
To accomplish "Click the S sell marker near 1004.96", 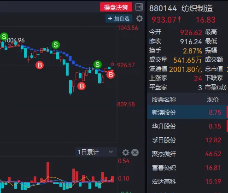I will [4, 36].
